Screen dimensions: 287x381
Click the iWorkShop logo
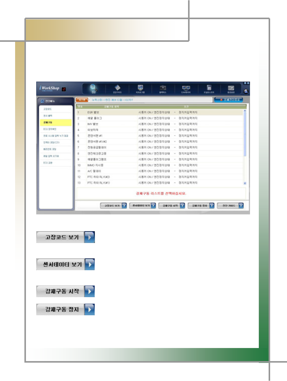point(49,88)
